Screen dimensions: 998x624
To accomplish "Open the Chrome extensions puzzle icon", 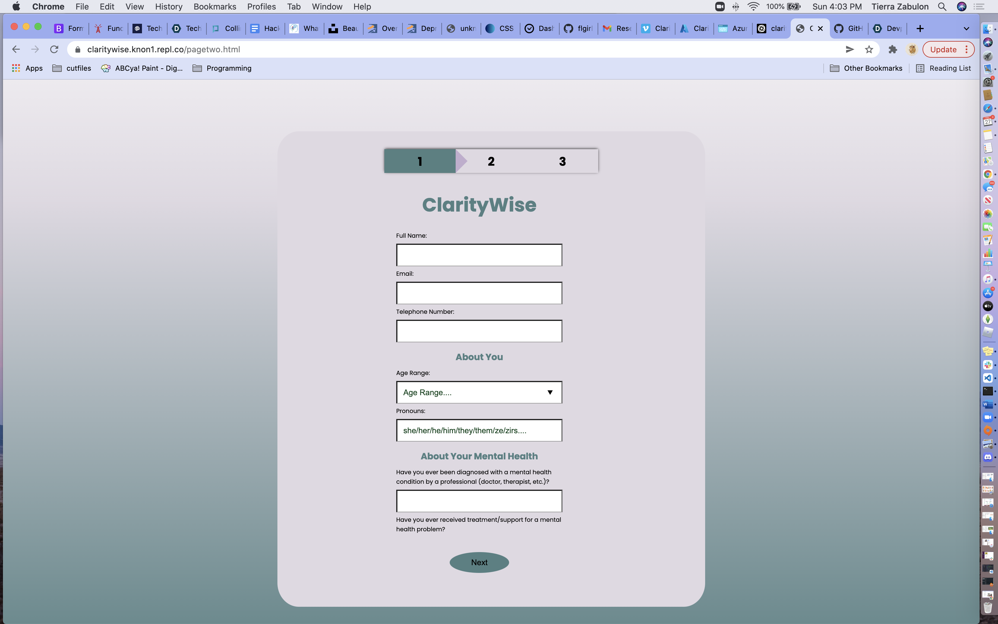I will click(893, 50).
